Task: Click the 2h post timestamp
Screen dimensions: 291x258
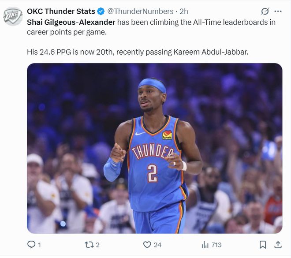Action: pyautogui.click(x=184, y=11)
